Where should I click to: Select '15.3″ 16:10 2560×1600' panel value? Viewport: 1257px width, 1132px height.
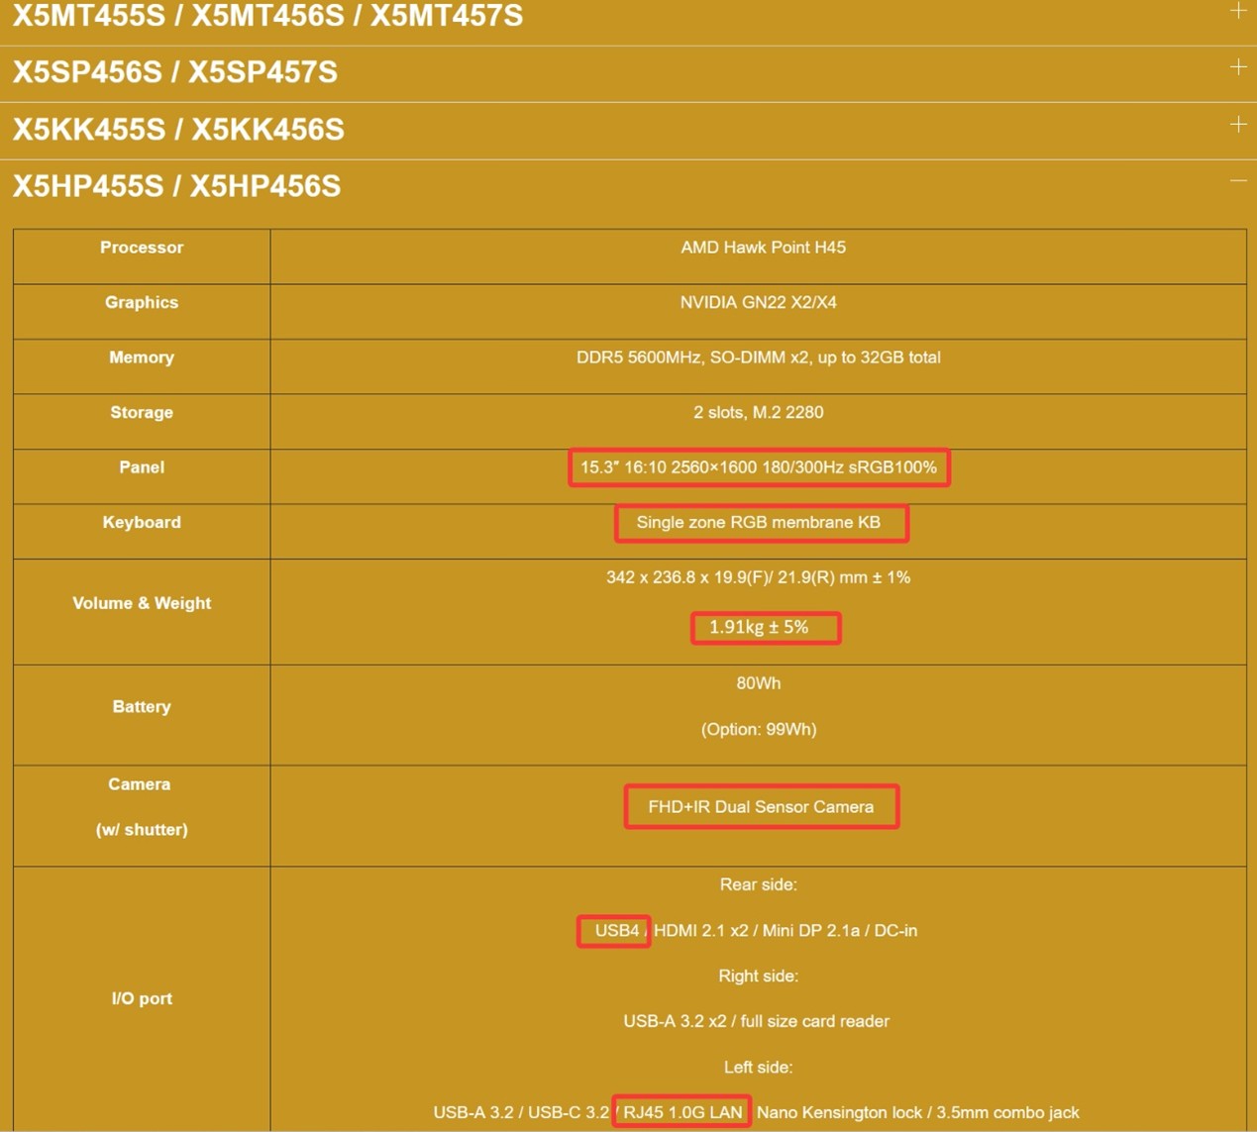tap(759, 467)
